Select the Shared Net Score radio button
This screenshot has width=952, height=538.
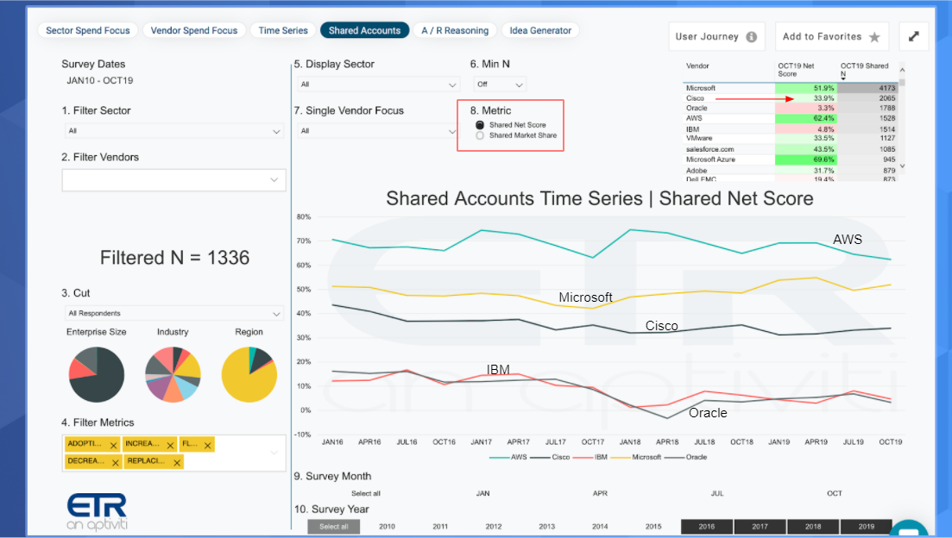[480, 125]
